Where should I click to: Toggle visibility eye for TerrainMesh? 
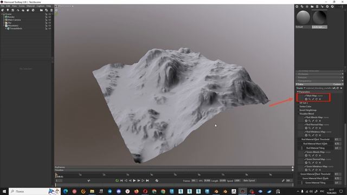(x=49, y=29)
